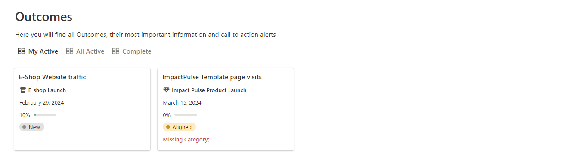Viewport: 586px width, 159px height.
Task: Click the New status badge
Action: point(32,127)
